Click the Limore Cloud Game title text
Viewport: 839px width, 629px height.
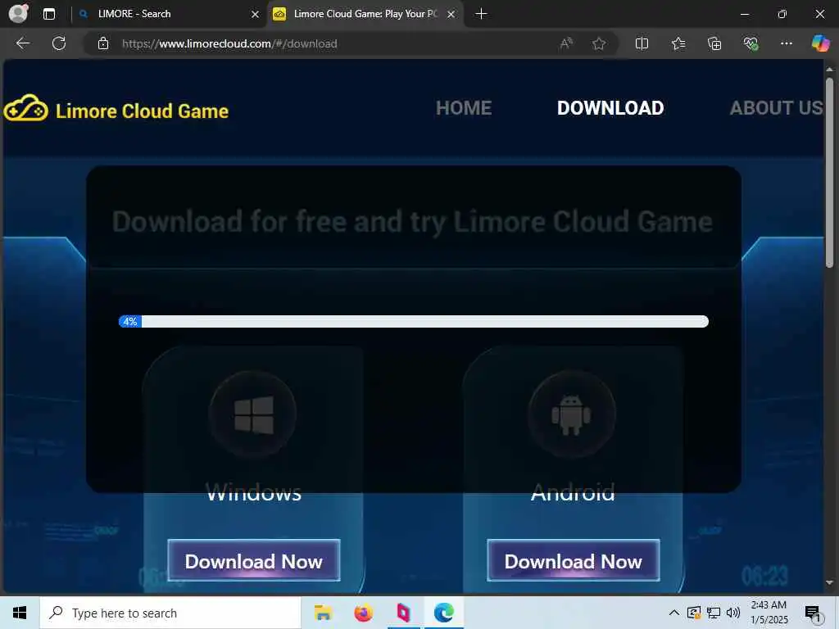click(x=143, y=111)
